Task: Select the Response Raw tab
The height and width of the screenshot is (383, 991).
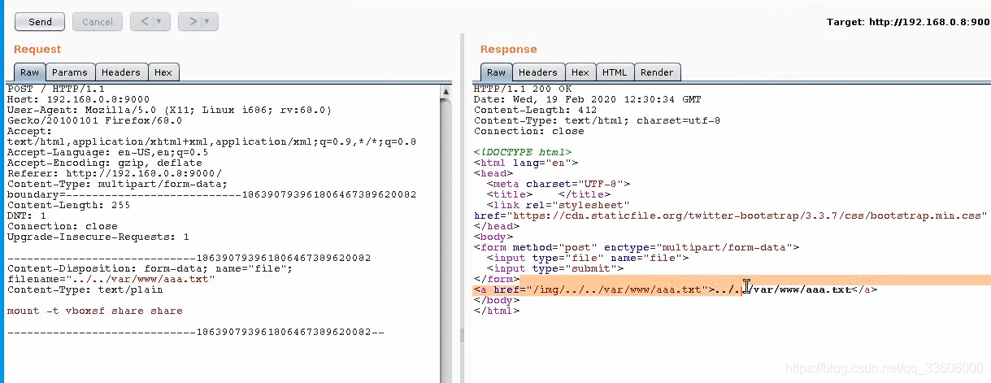Action: [x=496, y=72]
